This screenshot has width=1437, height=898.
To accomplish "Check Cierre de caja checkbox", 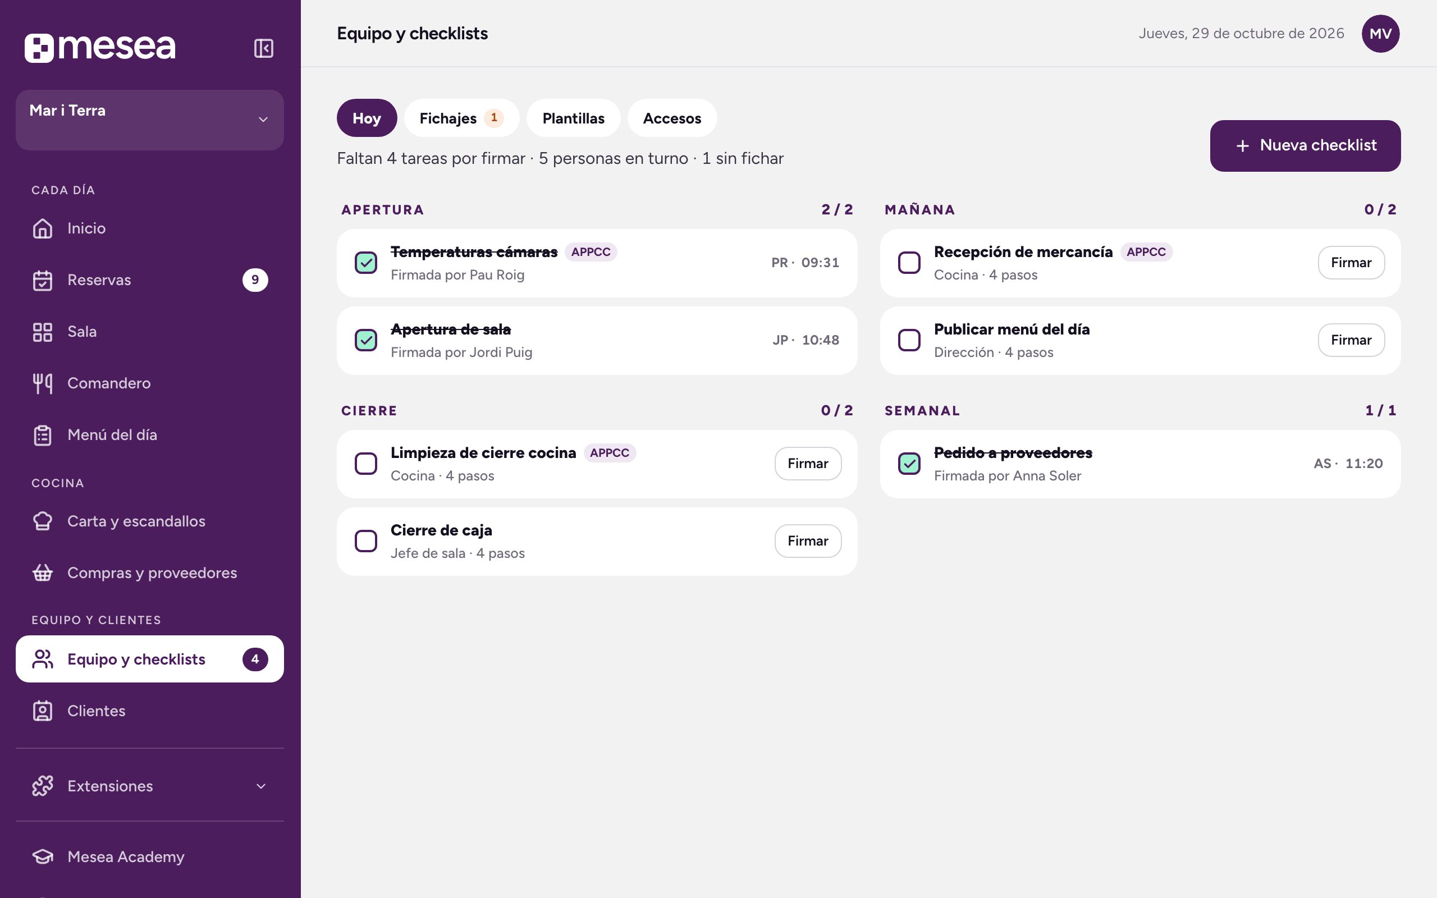I will click(x=366, y=540).
